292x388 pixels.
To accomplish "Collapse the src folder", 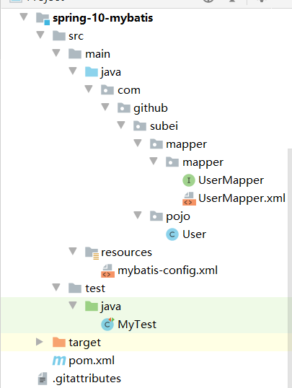I will coord(40,35).
